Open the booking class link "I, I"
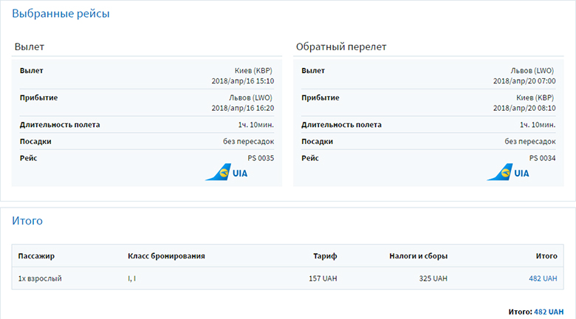576x319 pixels. [x=133, y=278]
